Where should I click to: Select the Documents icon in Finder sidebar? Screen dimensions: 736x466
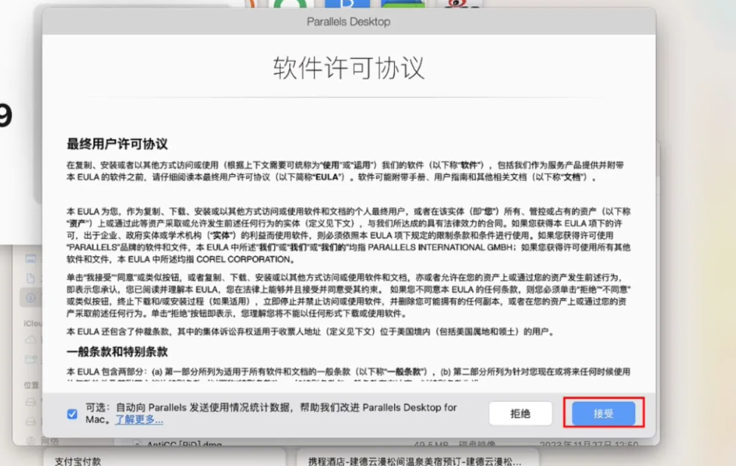(x=31, y=278)
